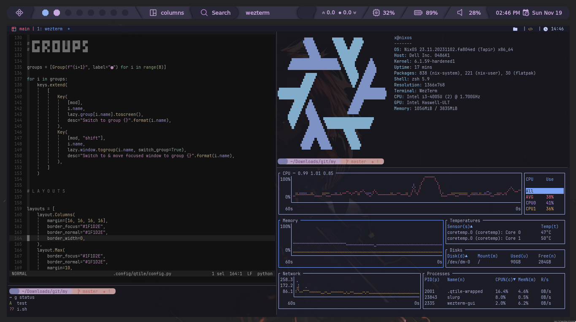The height and width of the screenshot is (322, 576).
Task: Click the CPU chip icon showing 32%
Action: 376,13
